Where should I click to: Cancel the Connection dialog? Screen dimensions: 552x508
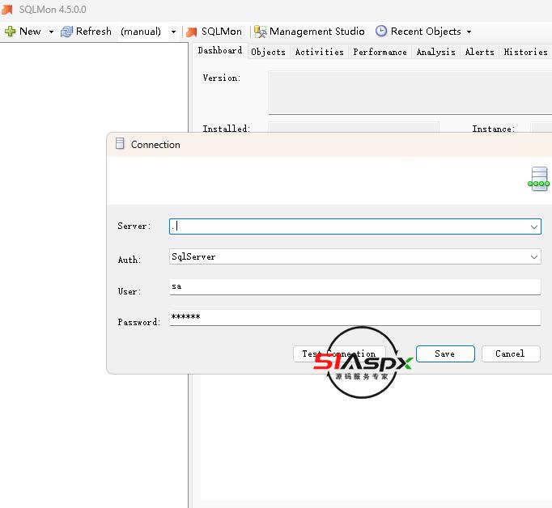point(510,353)
